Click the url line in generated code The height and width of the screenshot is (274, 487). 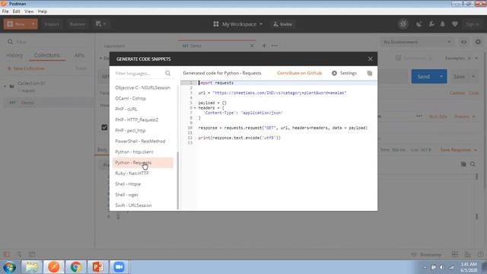coord(272,93)
